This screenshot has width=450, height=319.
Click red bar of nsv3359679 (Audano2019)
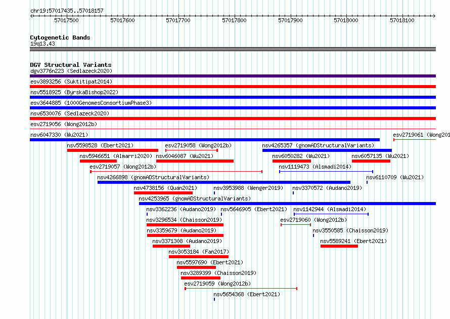tap(185, 235)
